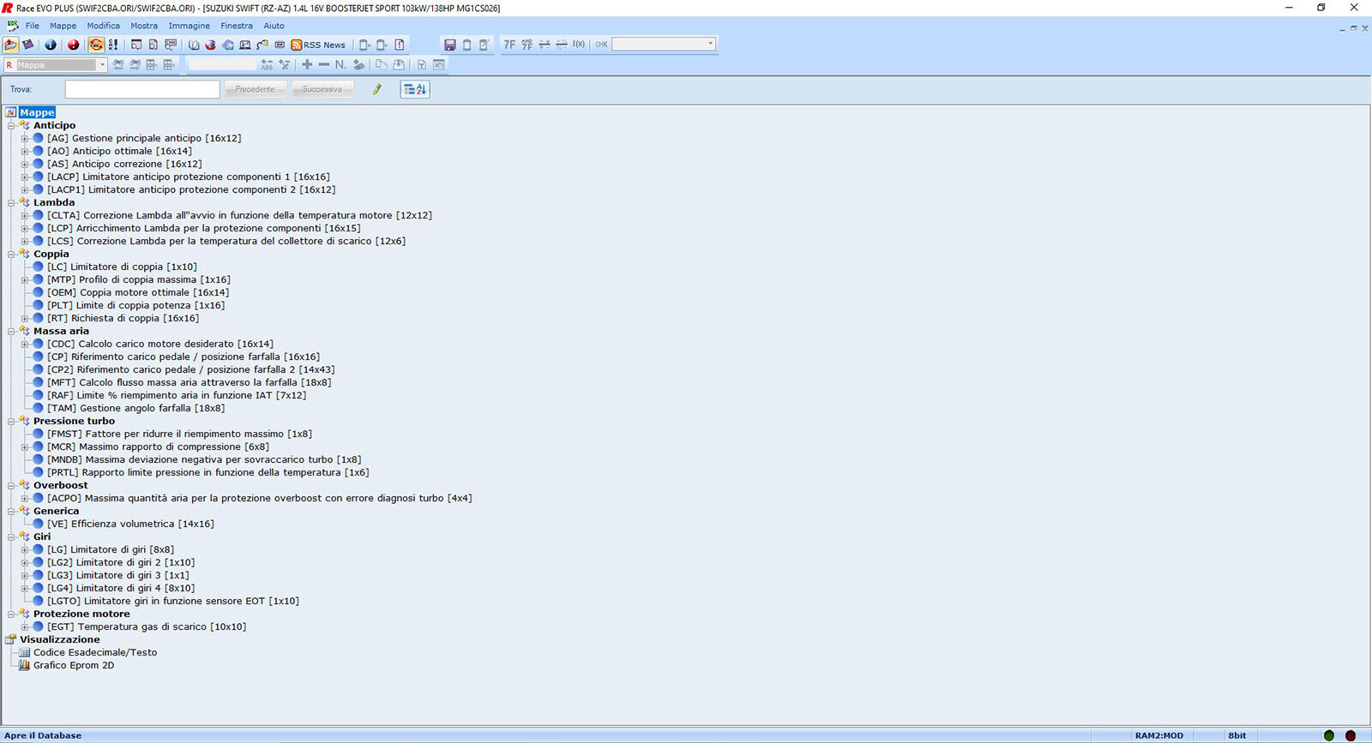Screen dimensions: 1372x743
Task: Toggle the tree A-Z sort button
Action: point(415,89)
